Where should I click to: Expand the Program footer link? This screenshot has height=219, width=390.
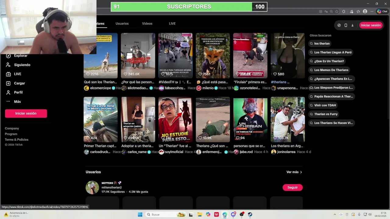(x=11, y=134)
